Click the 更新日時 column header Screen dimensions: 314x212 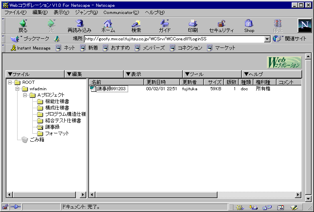point(156,82)
